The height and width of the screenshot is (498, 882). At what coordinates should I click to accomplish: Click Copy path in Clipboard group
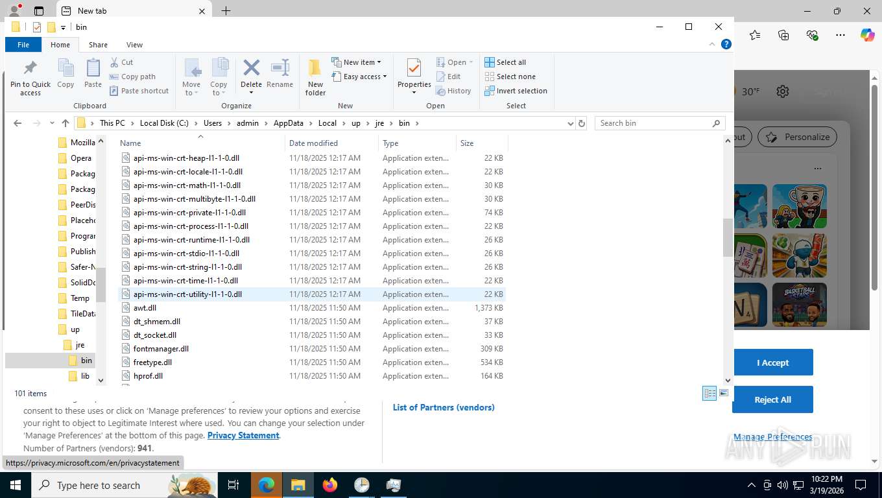(133, 77)
